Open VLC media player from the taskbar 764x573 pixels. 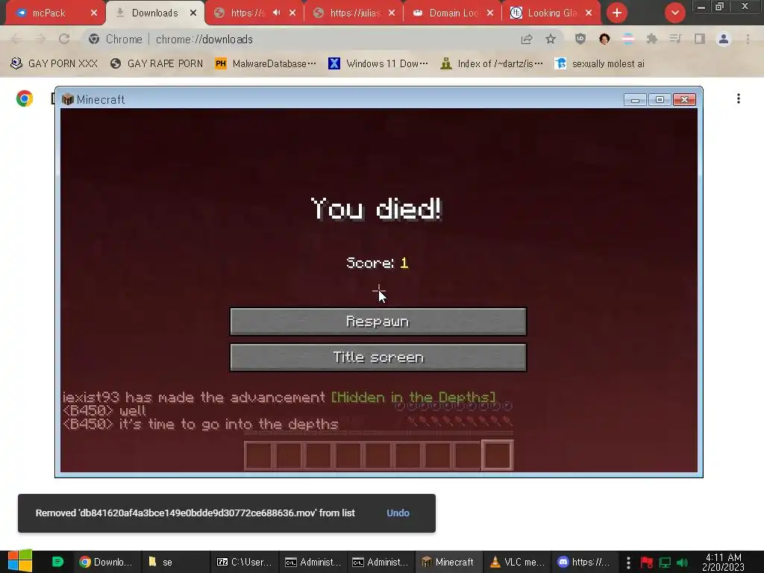pos(517,562)
